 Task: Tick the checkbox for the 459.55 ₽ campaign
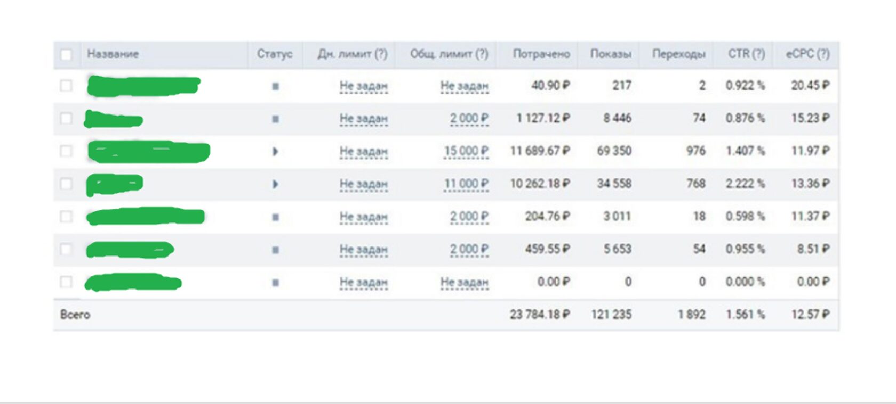66,249
